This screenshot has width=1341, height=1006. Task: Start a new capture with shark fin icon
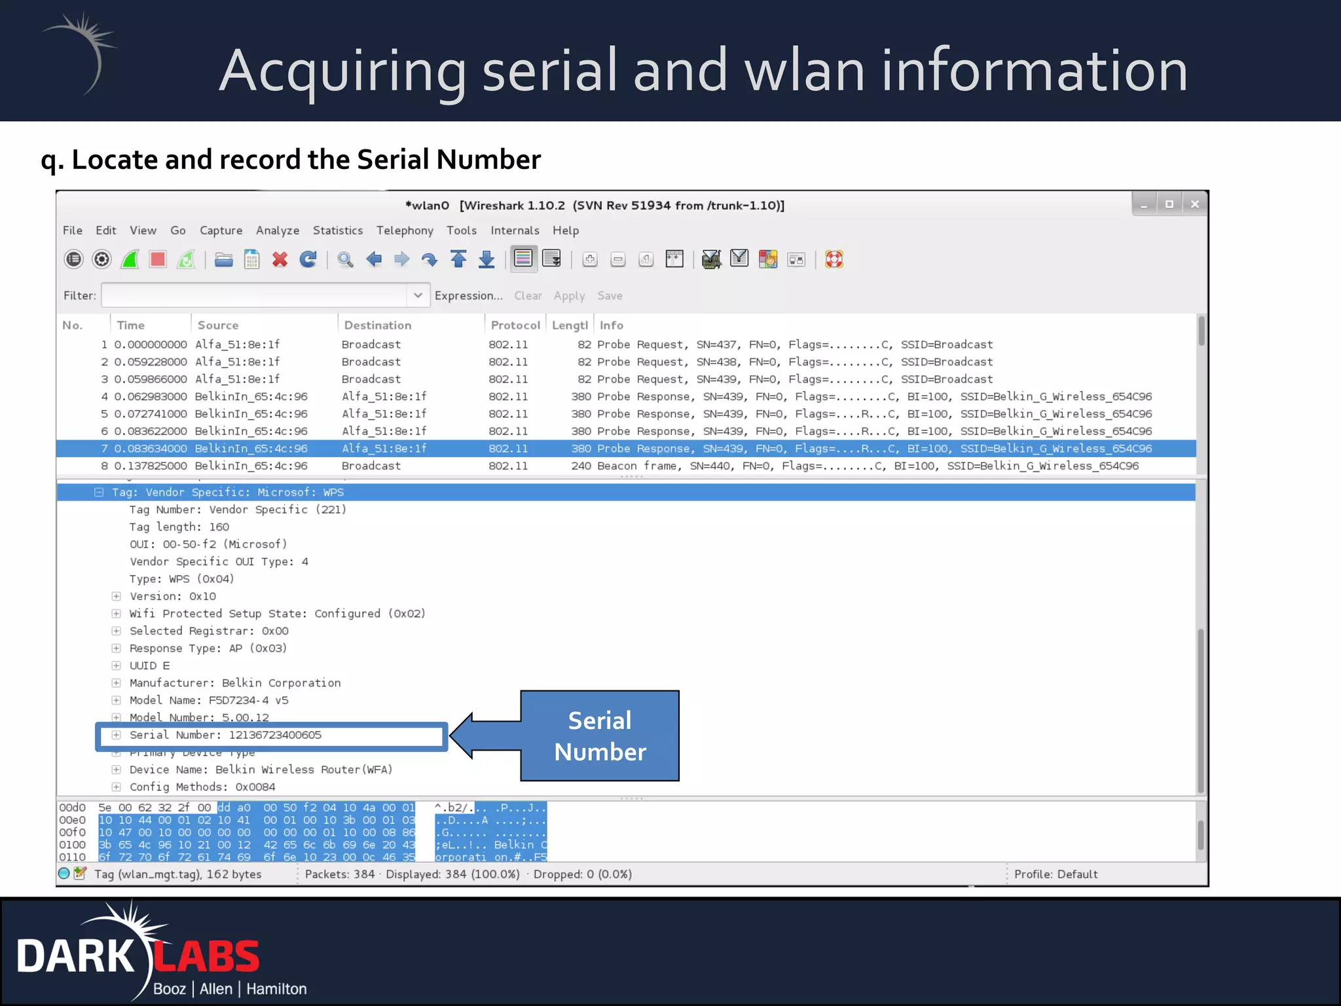[x=130, y=259]
